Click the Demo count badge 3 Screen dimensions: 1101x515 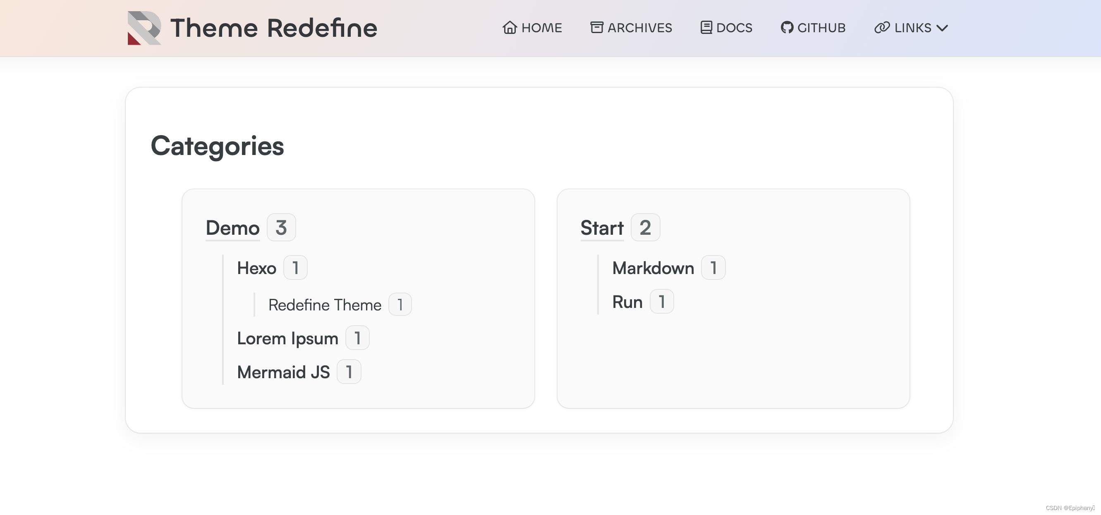coord(281,228)
